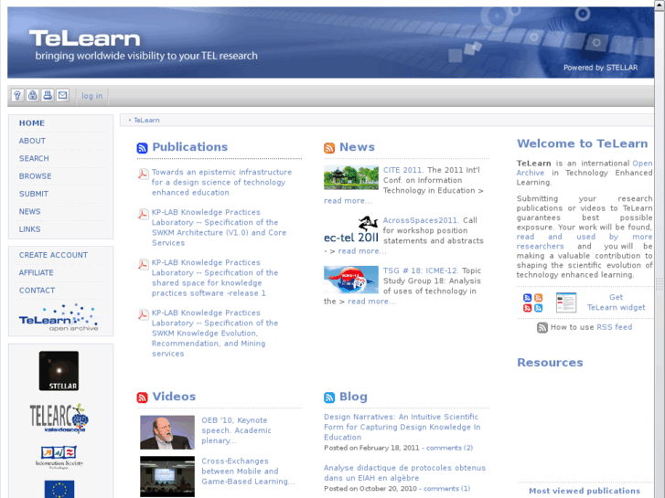Select SUBMIT in the sidebar
The image size is (665, 498).
34,194
